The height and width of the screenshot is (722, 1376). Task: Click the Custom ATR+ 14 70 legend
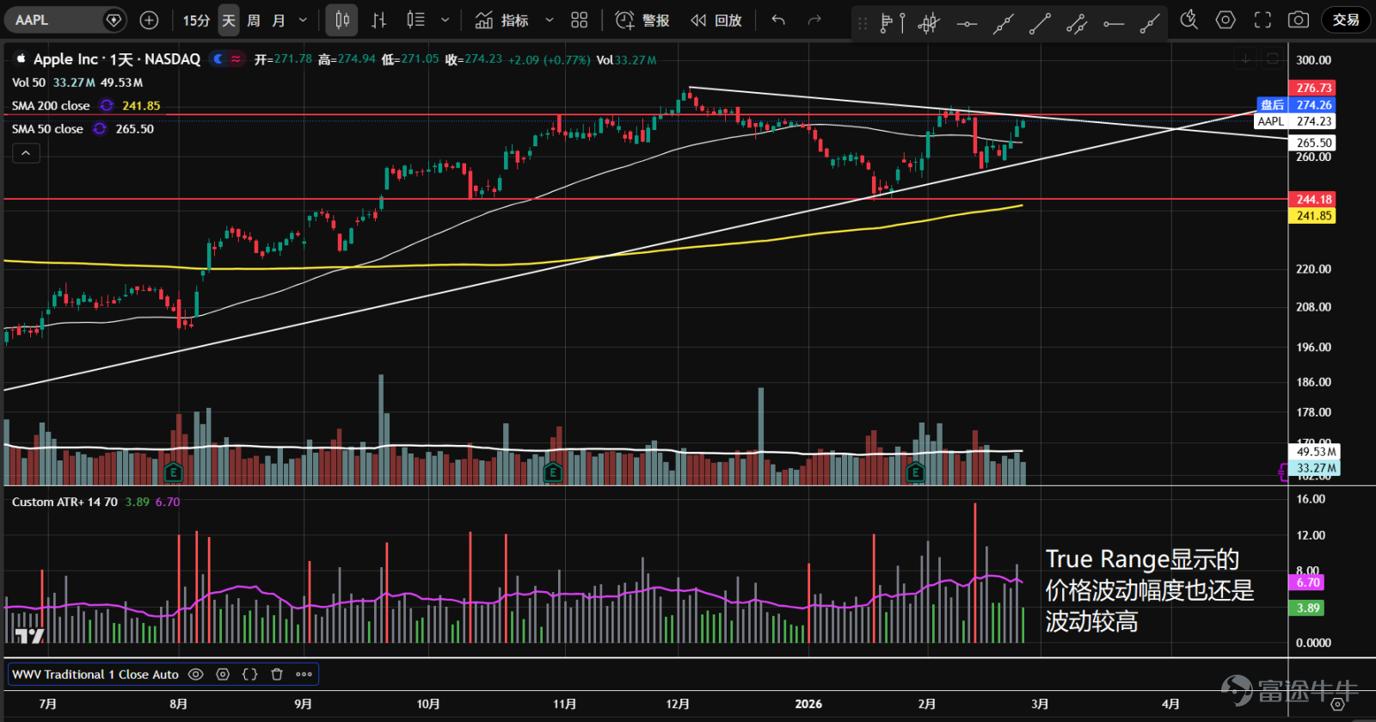[x=64, y=502]
